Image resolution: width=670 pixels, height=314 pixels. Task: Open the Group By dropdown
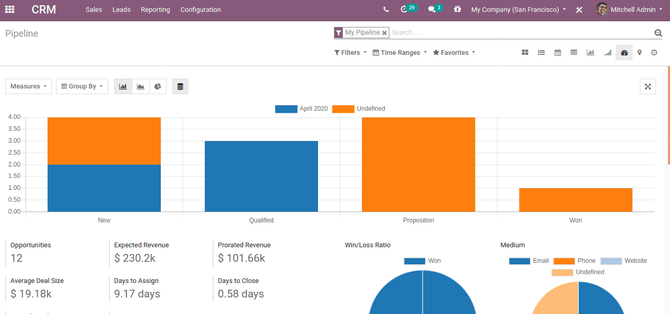(82, 86)
